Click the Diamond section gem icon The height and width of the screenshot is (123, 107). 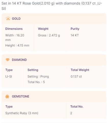click(8, 60)
